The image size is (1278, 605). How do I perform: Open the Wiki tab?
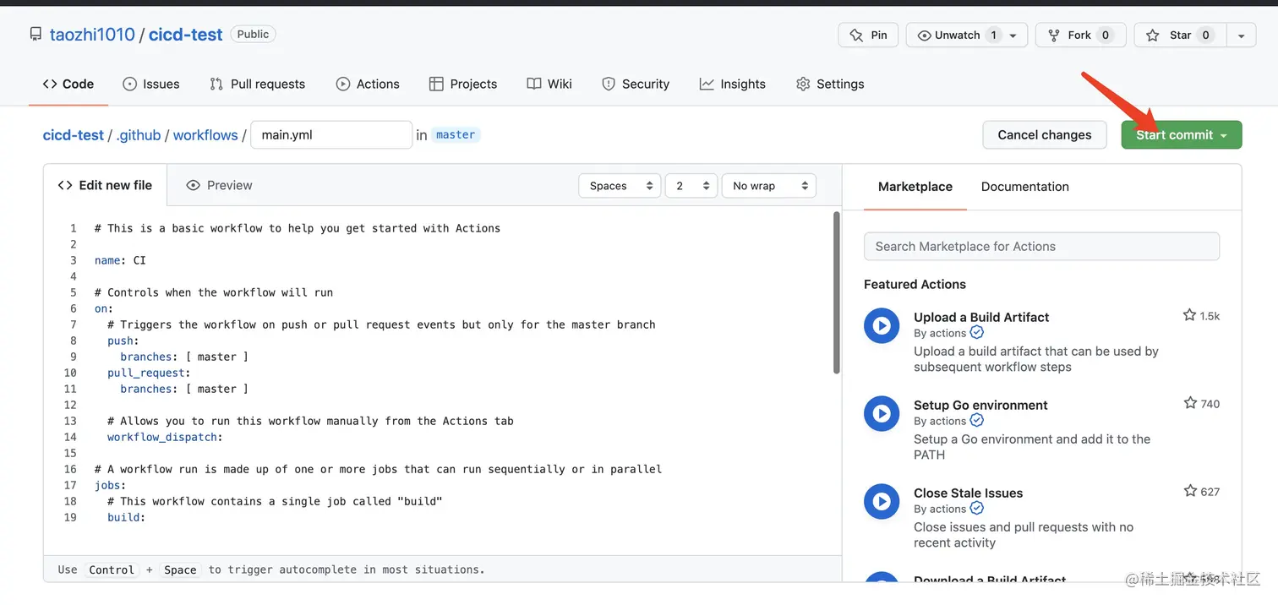549,84
